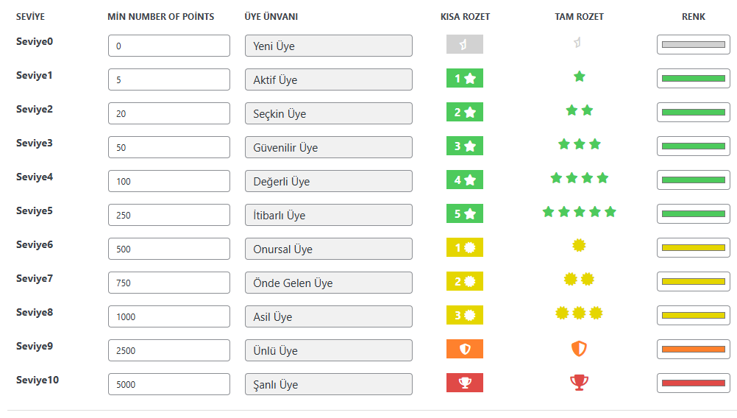
Task: Click the green 3-star short badge
Action: coord(464,146)
